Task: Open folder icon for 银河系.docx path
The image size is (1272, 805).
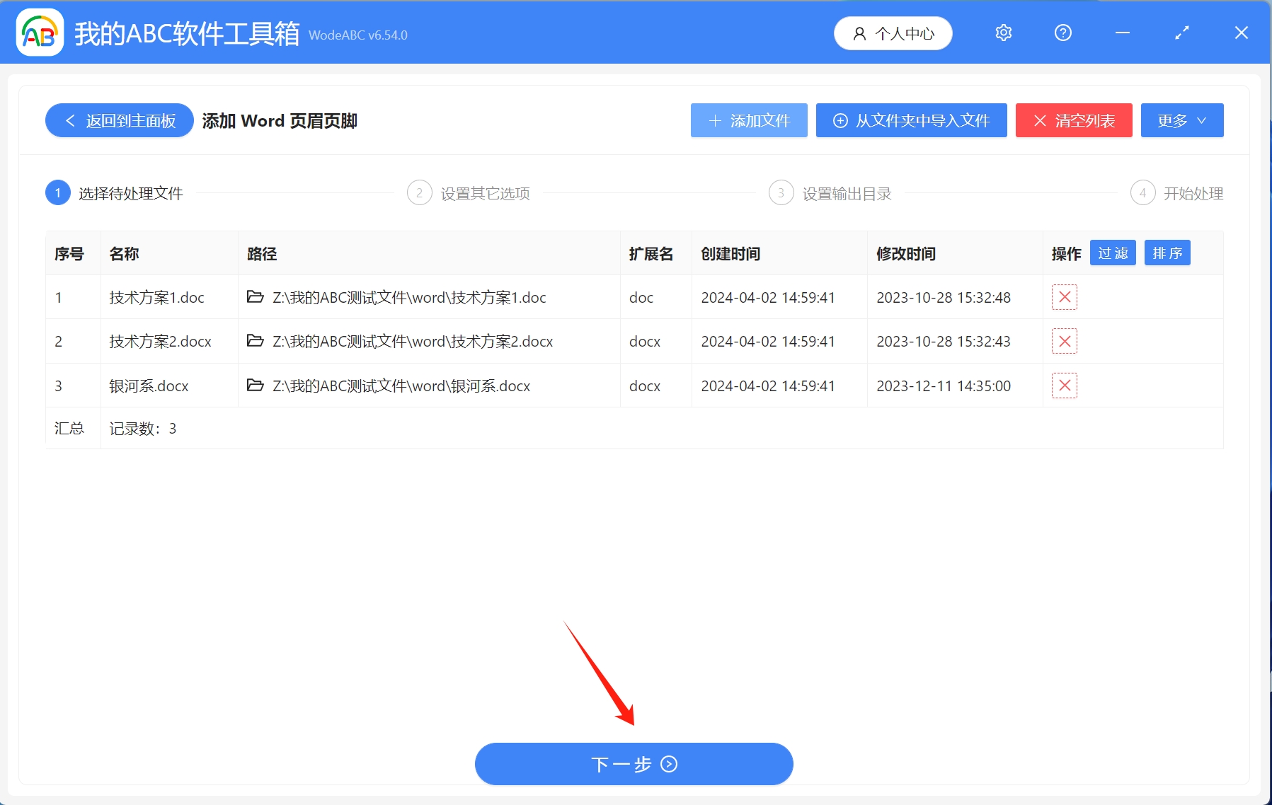Action: click(255, 386)
